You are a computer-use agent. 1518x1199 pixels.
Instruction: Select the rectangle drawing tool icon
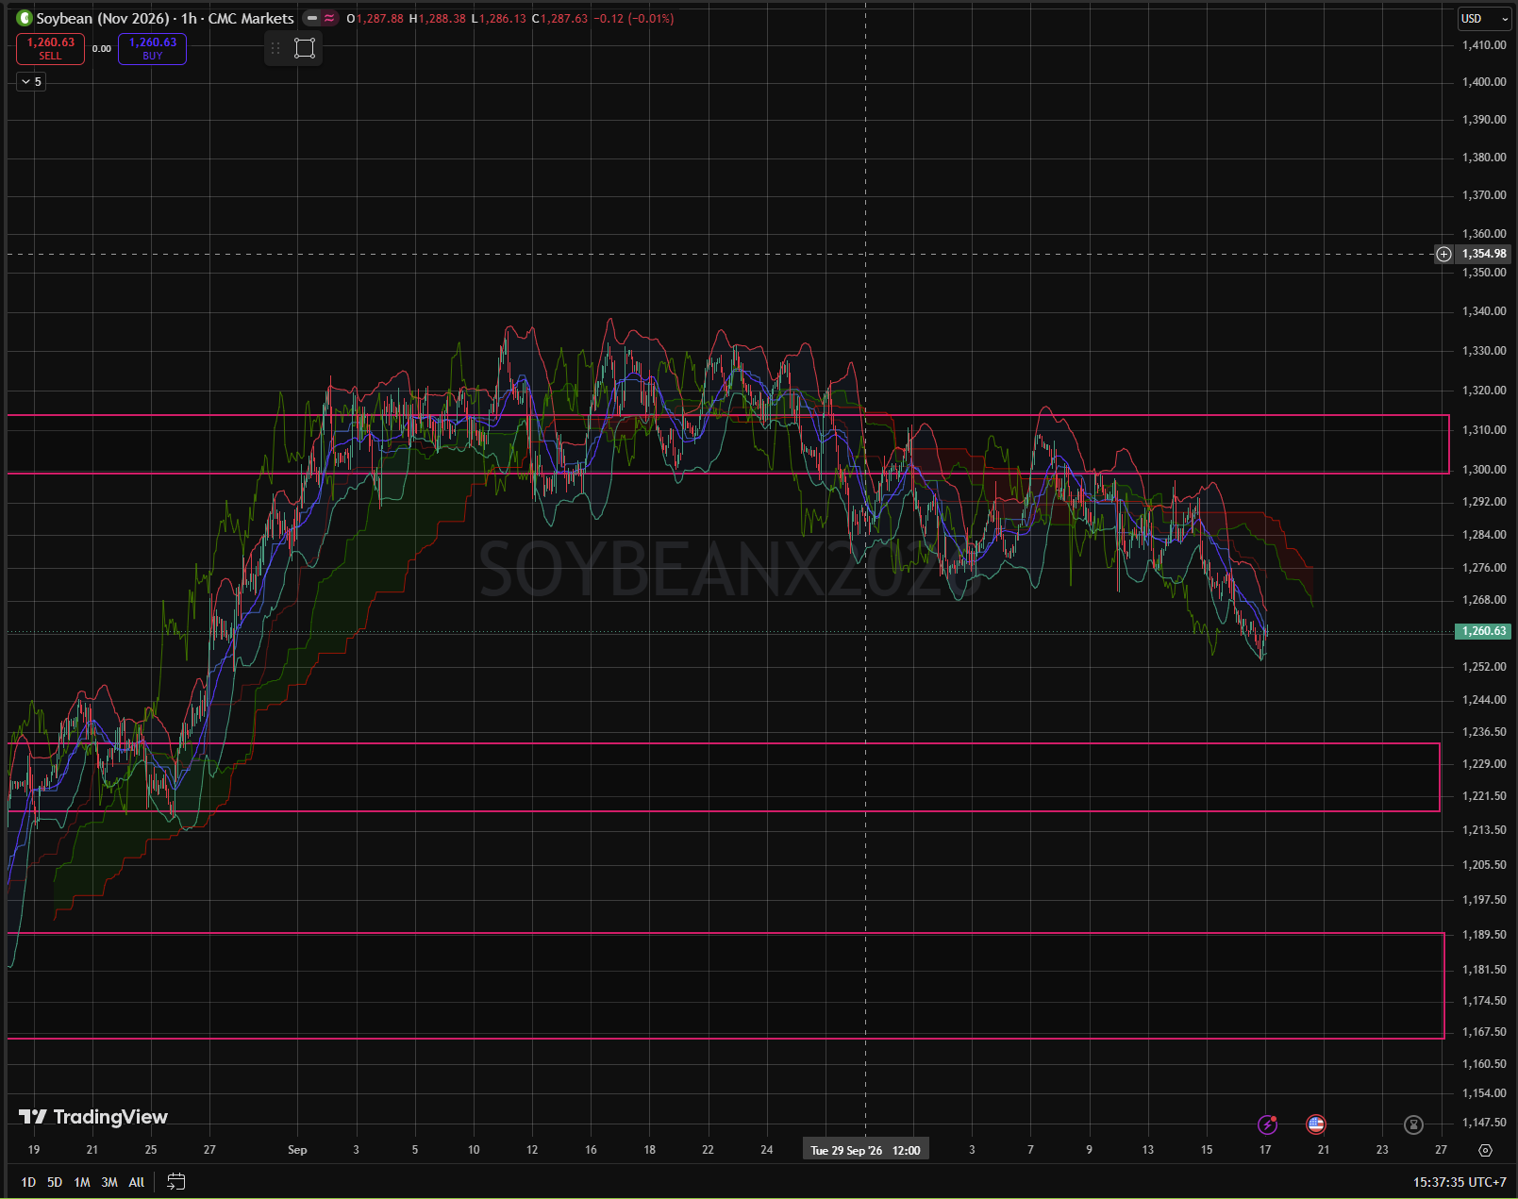tap(305, 48)
